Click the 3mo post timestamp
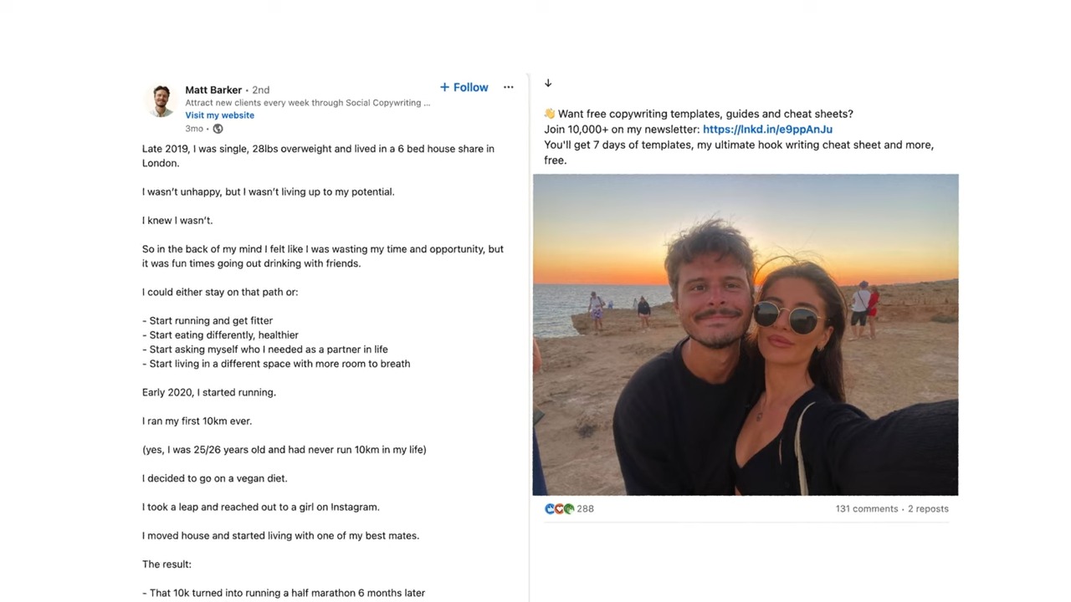 tap(194, 129)
